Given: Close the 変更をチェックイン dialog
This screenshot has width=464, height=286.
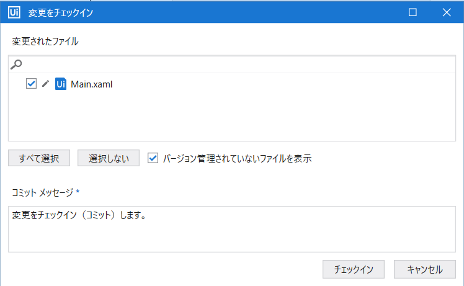Looking at the screenshot, I should (x=447, y=12).
